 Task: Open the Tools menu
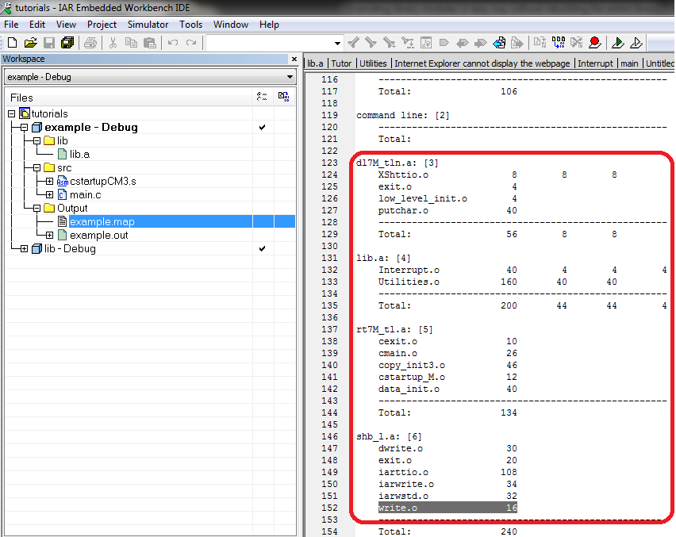[x=190, y=25]
